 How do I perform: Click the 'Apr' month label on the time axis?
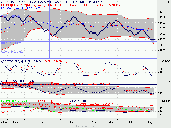(72, 122)
